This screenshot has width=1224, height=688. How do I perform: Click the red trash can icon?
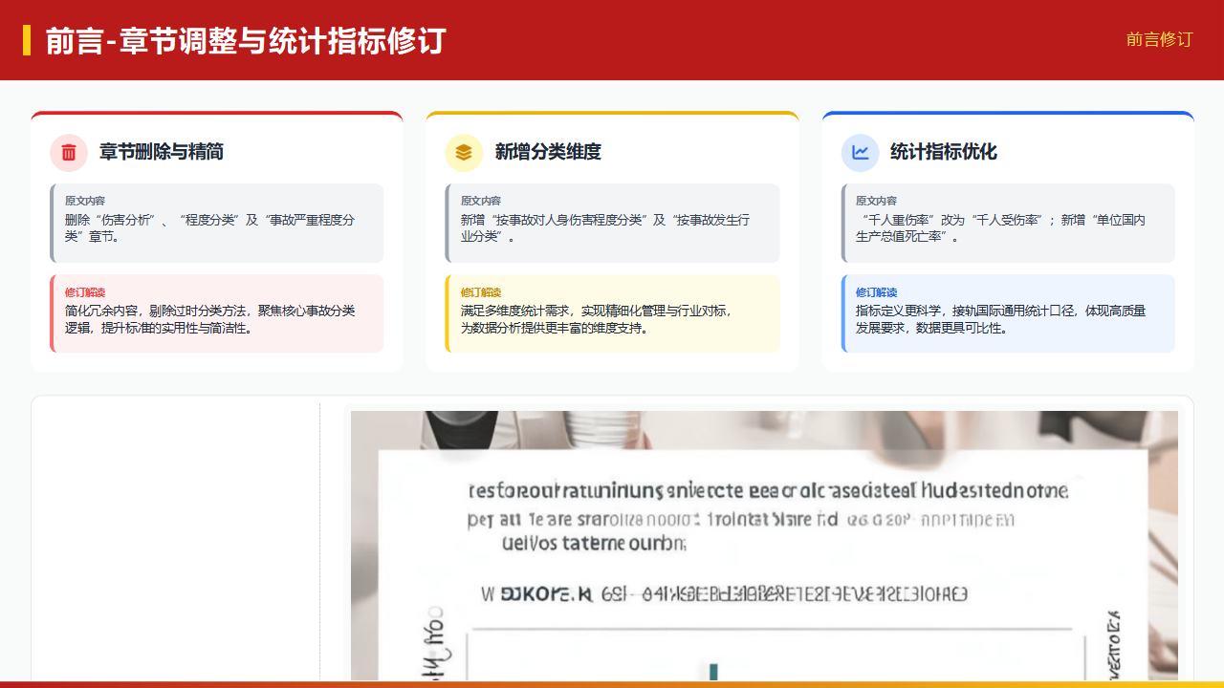point(69,152)
